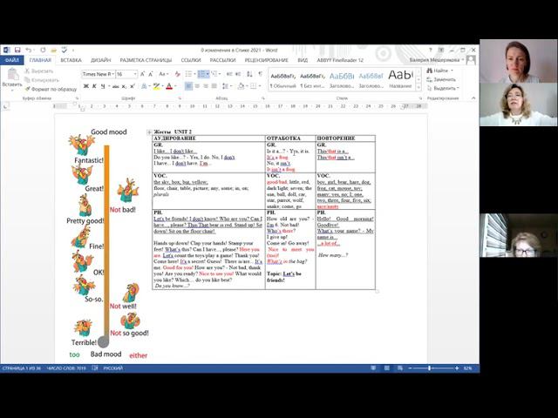Expand the styles gallery

coord(418,87)
